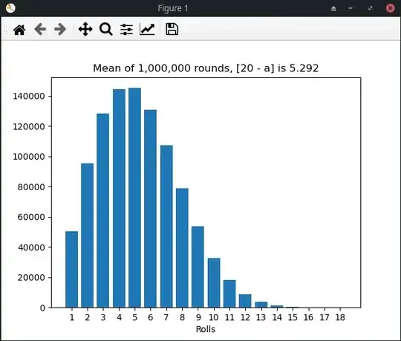Click the bar for 4 rolls
401x341 pixels.
click(x=119, y=198)
